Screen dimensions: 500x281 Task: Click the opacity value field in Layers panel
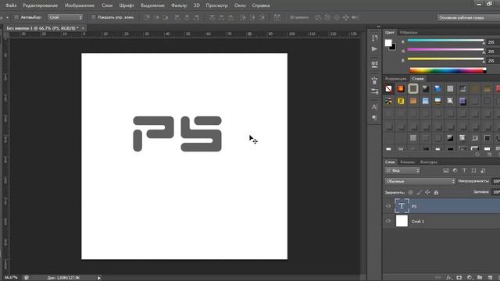pos(495,181)
